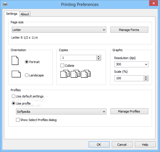Click the Manage Forms button
The width and height of the screenshot is (160, 152).
(129, 30)
